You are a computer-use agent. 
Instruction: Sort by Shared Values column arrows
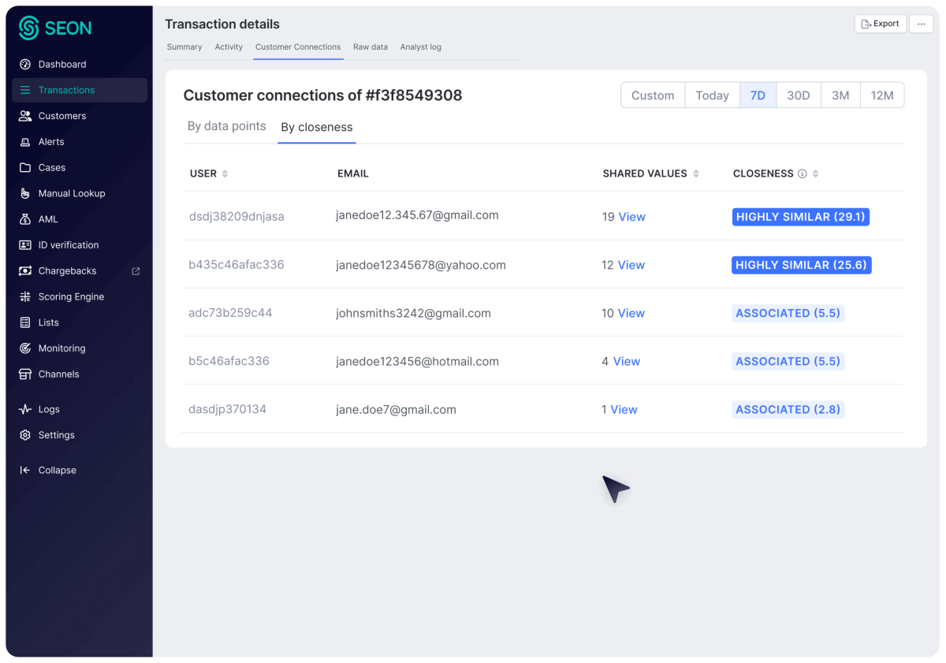[696, 173]
